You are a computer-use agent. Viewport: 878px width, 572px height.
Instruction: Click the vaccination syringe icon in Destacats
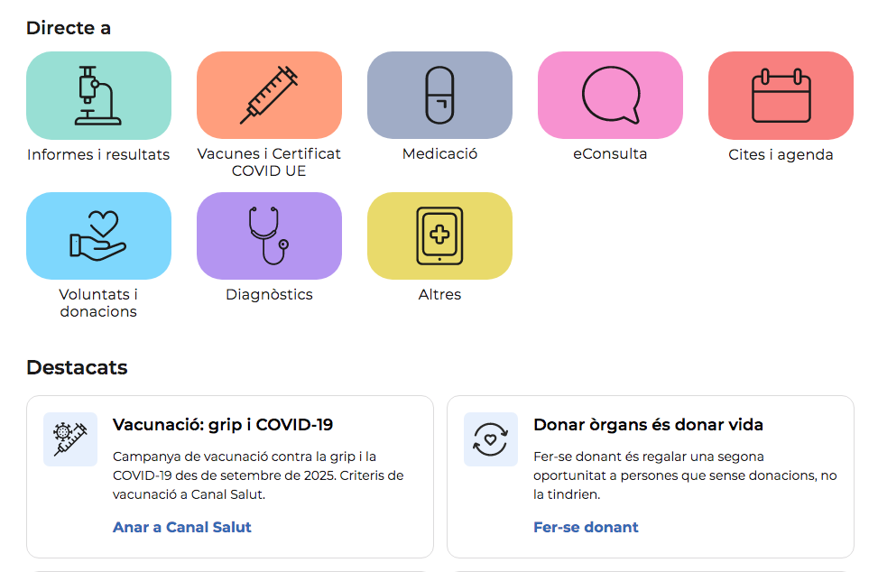tap(70, 439)
